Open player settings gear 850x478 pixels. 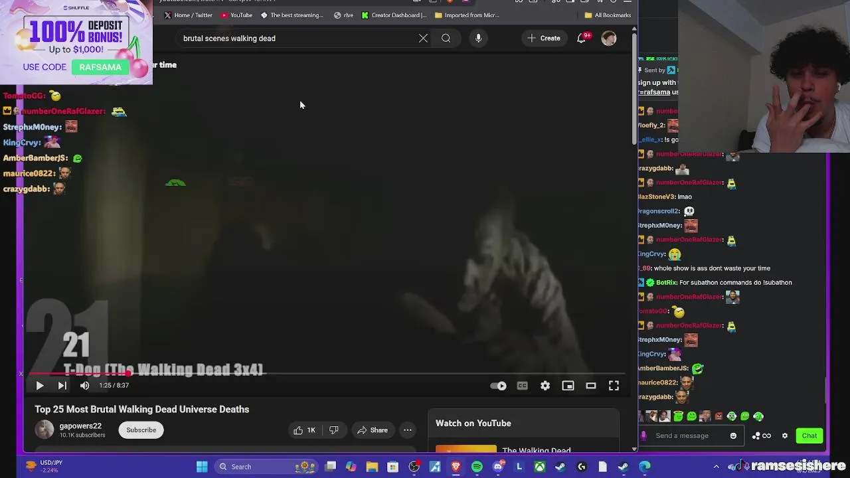coord(545,386)
